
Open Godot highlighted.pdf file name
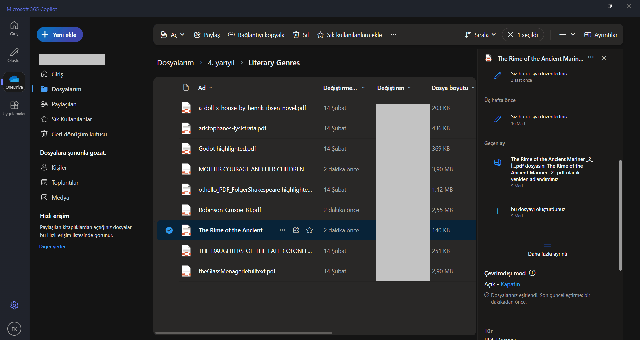click(227, 149)
